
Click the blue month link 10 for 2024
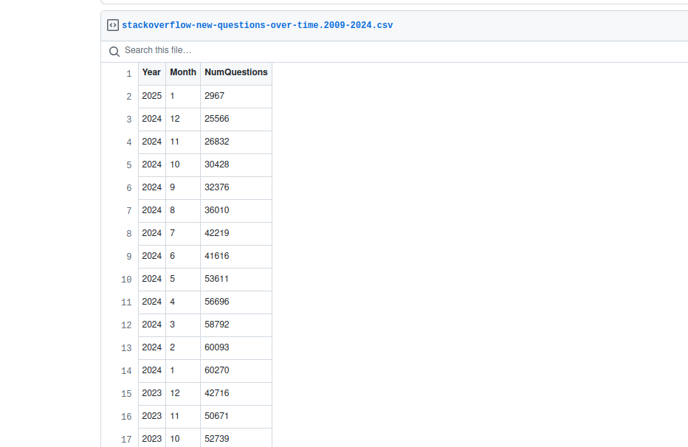coord(174,164)
